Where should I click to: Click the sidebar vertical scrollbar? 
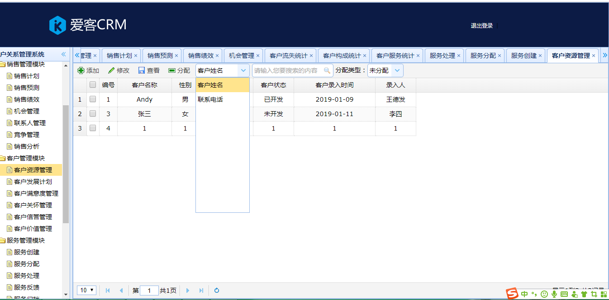click(66, 163)
